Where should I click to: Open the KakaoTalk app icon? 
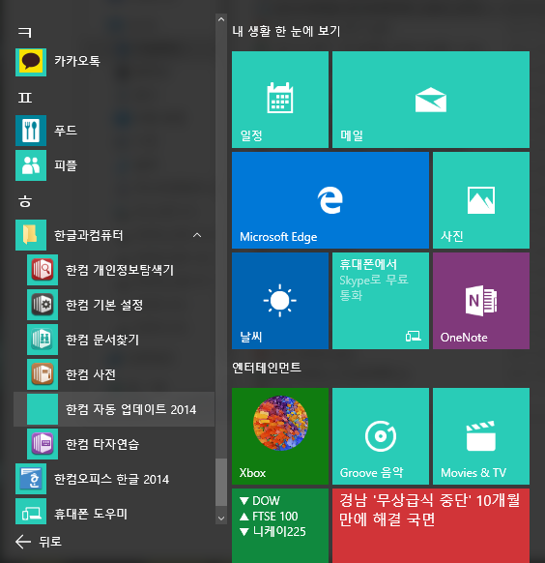31,62
